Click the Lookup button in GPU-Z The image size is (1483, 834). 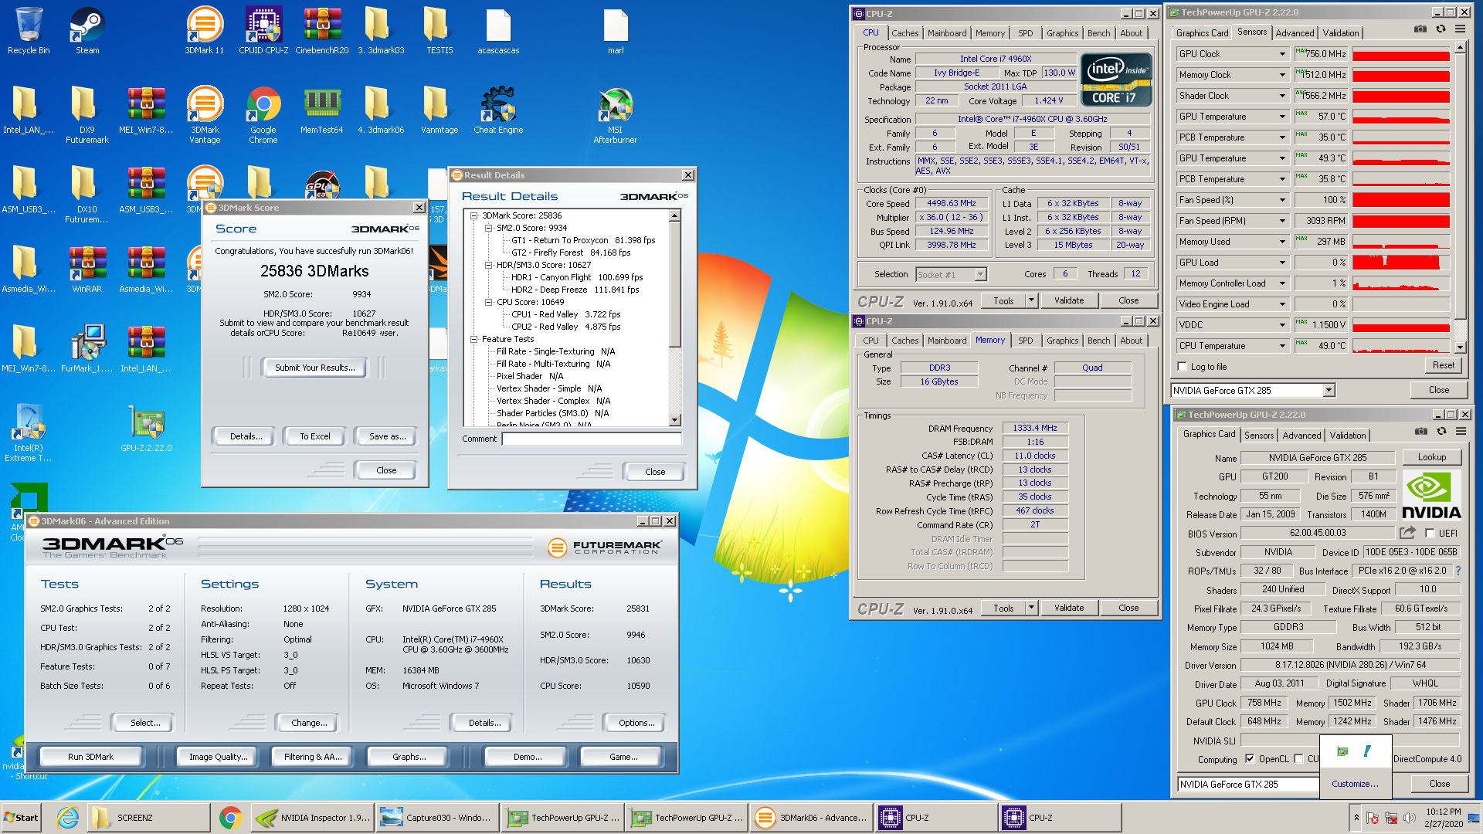click(1431, 457)
